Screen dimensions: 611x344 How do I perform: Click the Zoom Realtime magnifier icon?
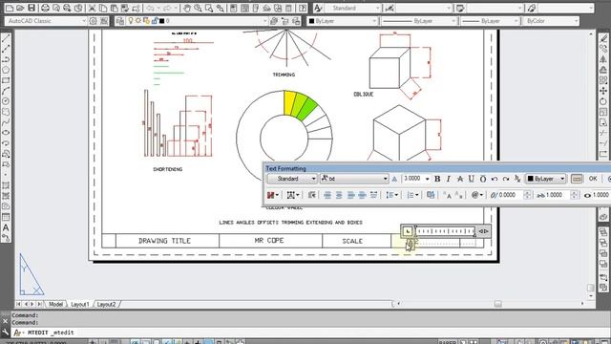[198, 8]
